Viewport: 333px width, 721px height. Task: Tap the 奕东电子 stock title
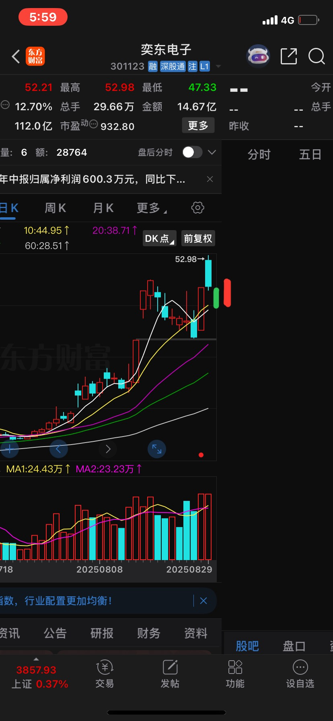[166, 50]
